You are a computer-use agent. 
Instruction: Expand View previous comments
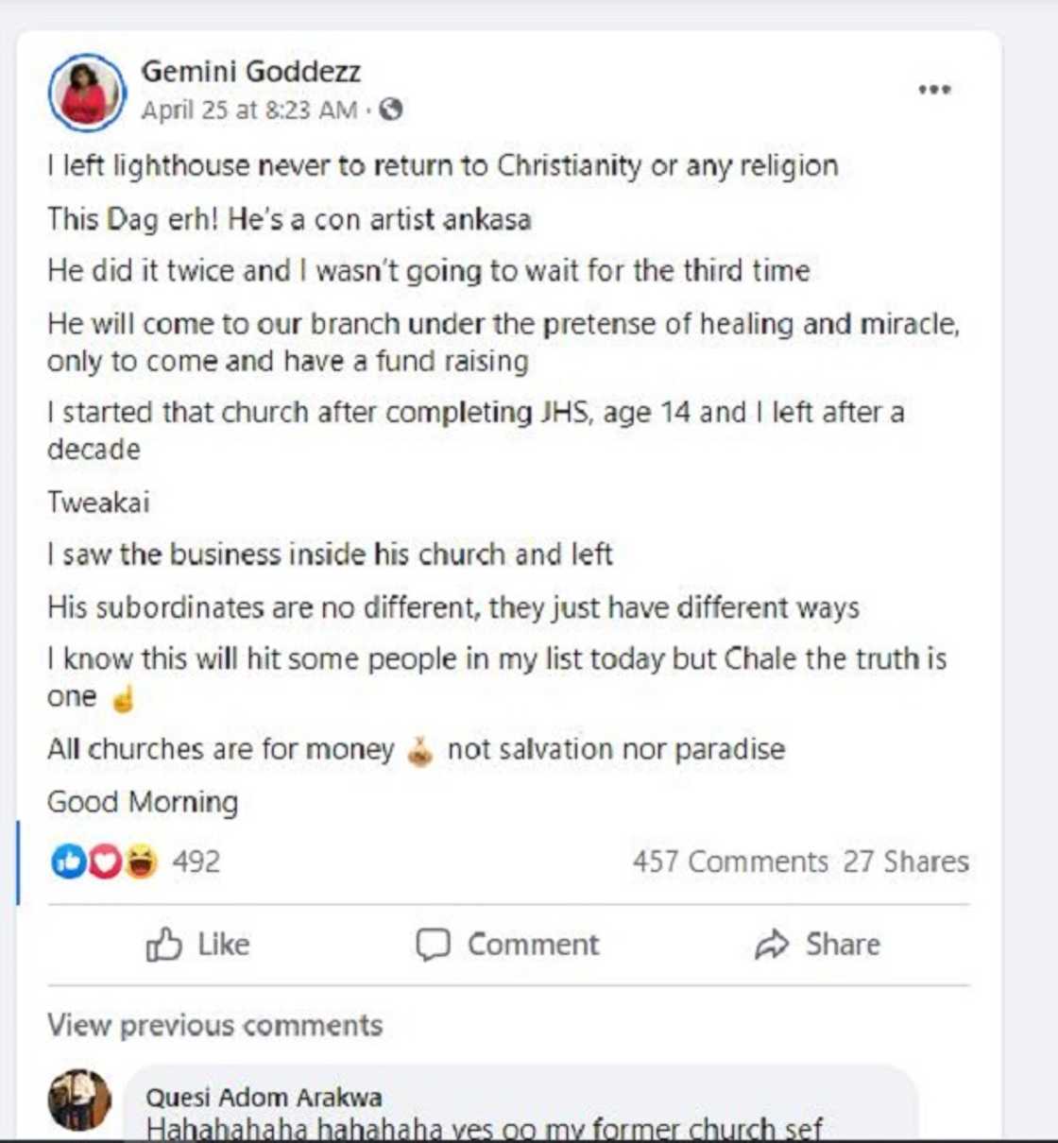pyautogui.click(x=215, y=1025)
